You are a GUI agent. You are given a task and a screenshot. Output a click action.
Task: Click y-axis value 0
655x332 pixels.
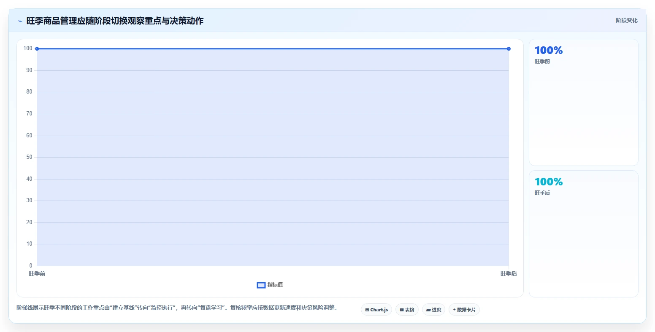[31, 266]
